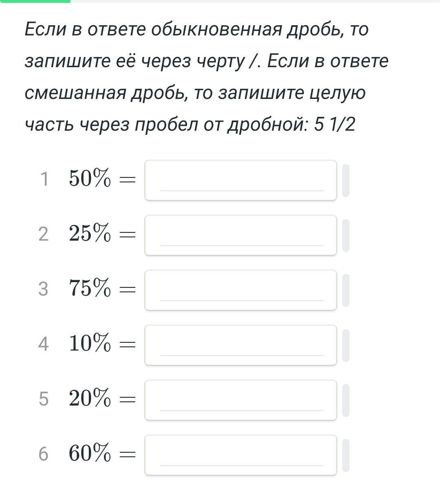Click the gray status bar beside 50% field

pyautogui.click(x=345, y=180)
